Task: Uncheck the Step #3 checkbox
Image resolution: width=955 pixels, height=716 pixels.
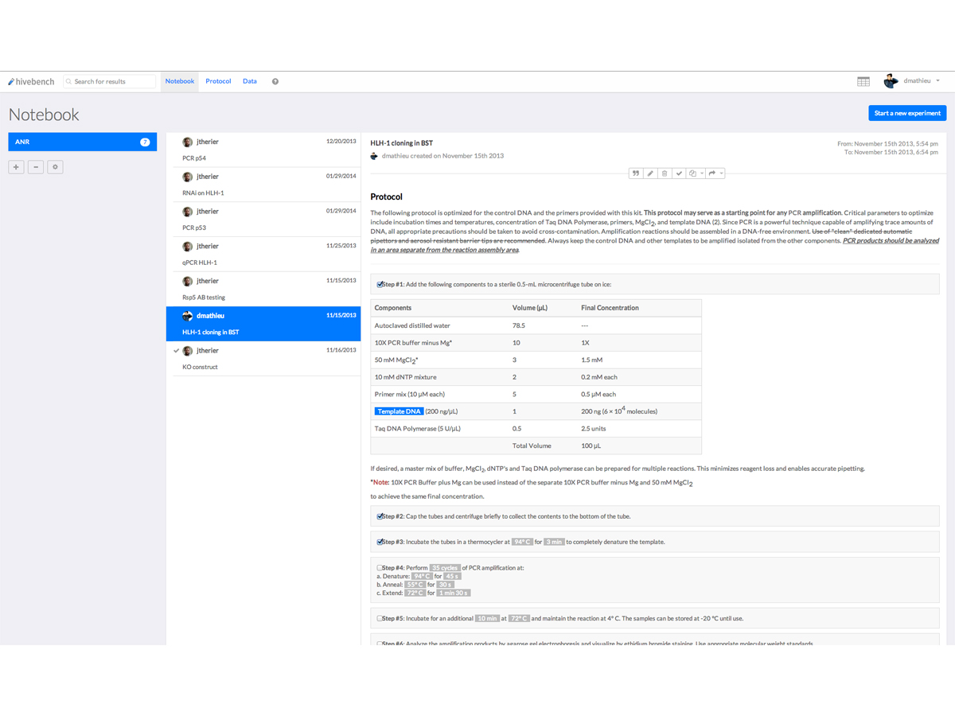Action: click(380, 542)
